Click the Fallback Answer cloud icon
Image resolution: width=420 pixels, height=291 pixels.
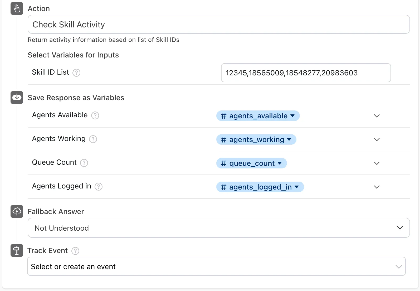point(17,211)
